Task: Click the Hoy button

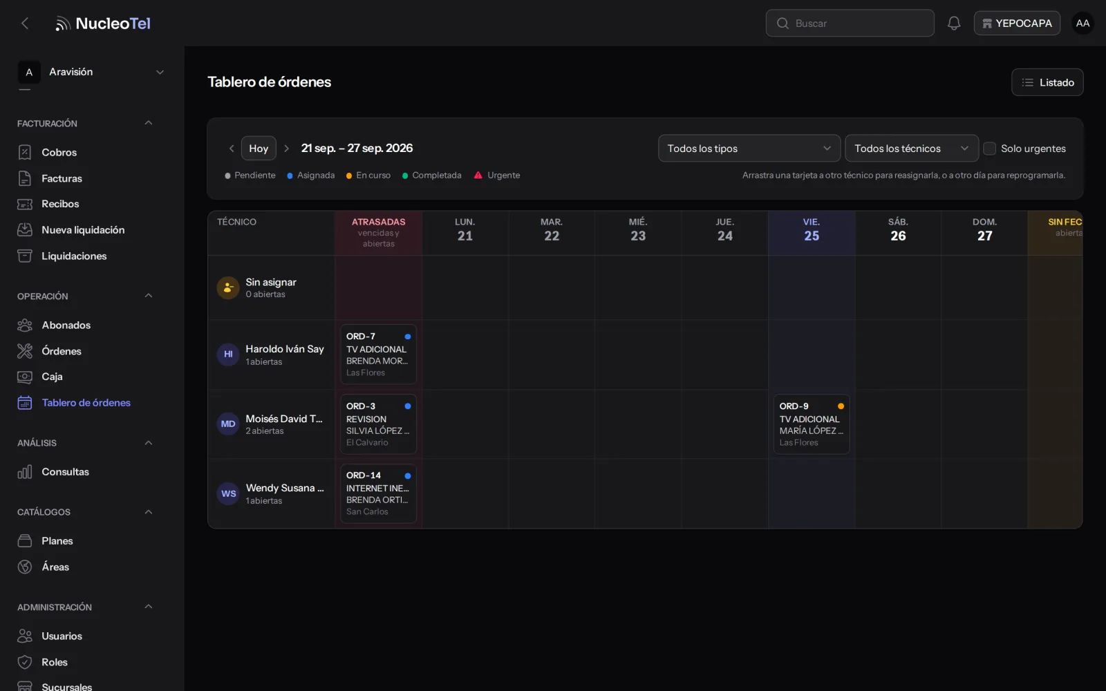Action: coord(259,149)
